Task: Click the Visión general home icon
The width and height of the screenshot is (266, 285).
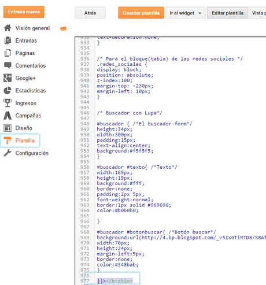Action: point(8,28)
